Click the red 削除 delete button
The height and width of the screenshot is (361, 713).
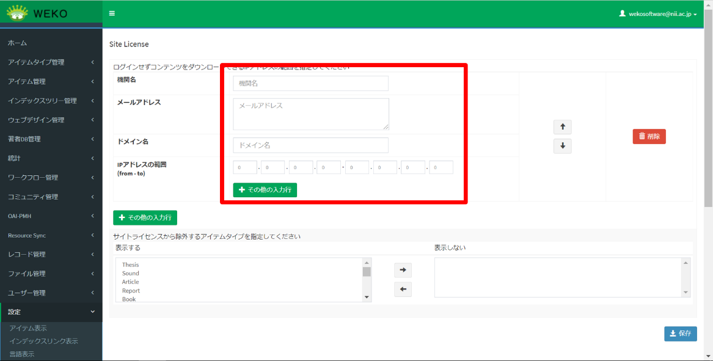point(649,136)
